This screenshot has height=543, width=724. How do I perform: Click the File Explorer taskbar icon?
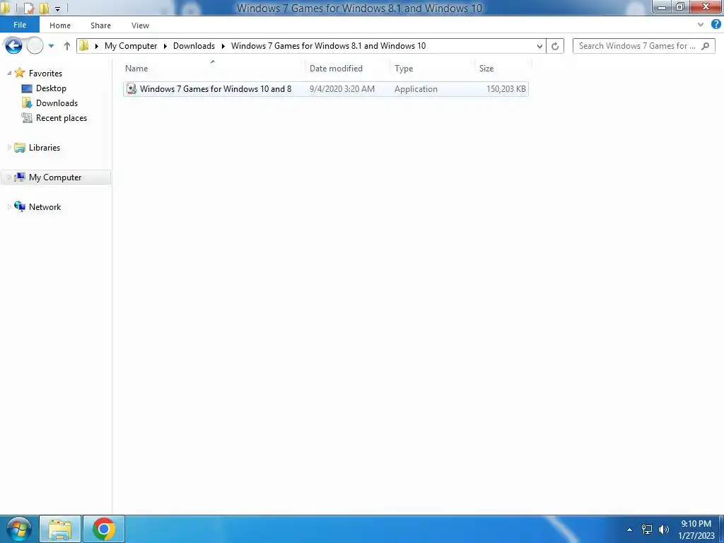[60, 529]
